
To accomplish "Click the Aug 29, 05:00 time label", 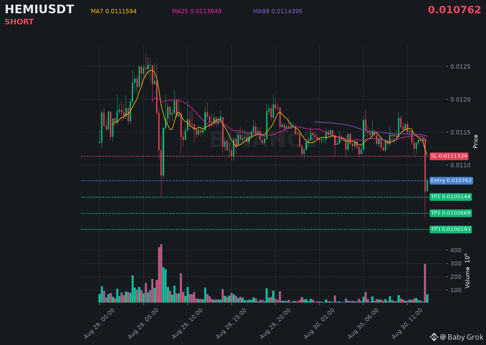I will (143, 323).
